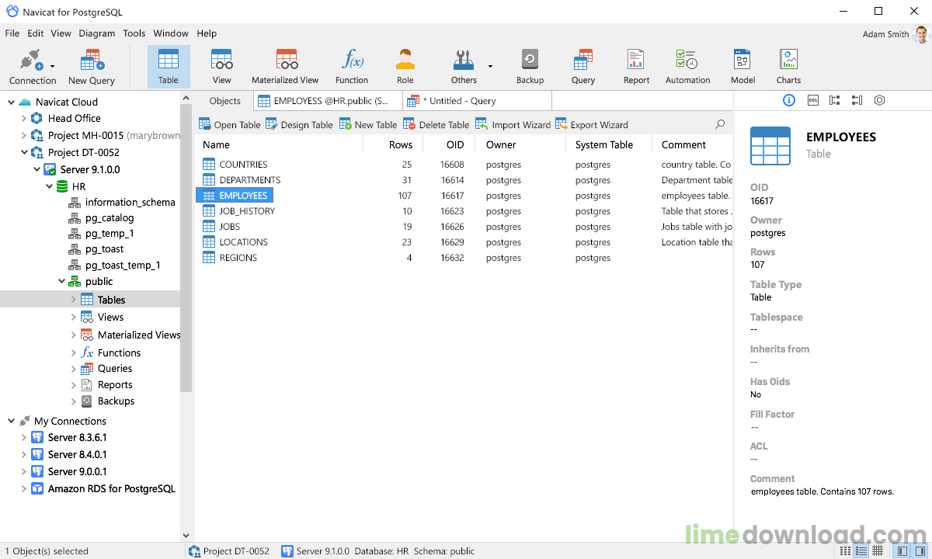Image resolution: width=932 pixels, height=559 pixels.
Task: Expand the Amazon RDS for PostgreSQL connection
Action: [x=24, y=488]
